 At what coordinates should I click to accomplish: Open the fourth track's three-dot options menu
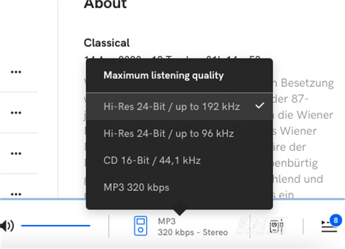(16, 194)
